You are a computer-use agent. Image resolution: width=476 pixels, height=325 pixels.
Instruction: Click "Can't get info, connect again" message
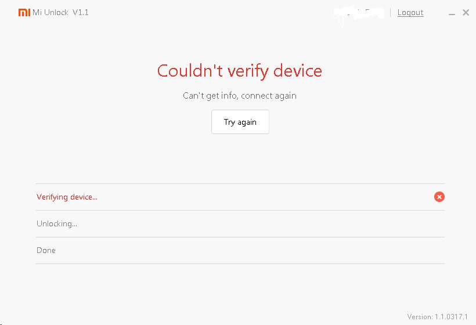pyautogui.click(x=239, y=95)
